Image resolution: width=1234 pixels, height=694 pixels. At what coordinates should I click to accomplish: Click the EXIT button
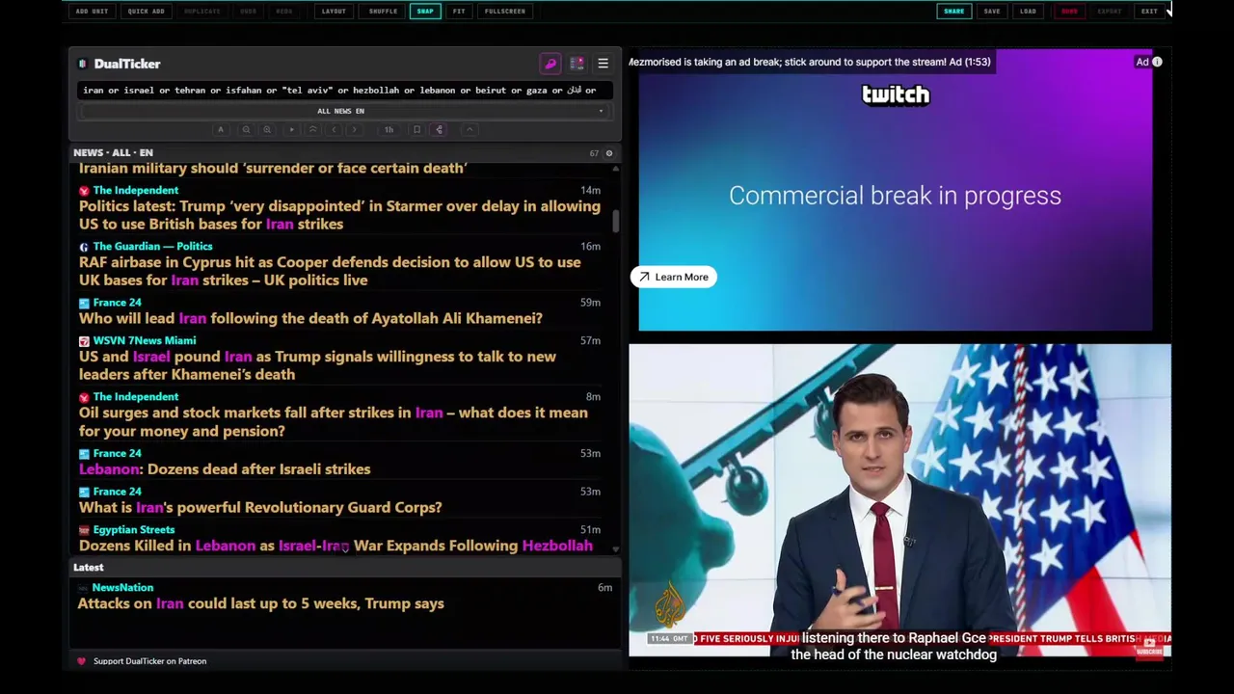click(1149, 11)
